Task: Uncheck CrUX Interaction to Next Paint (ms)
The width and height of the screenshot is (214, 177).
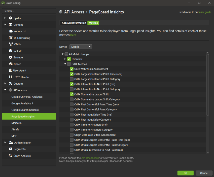Action: click(72, 84)
